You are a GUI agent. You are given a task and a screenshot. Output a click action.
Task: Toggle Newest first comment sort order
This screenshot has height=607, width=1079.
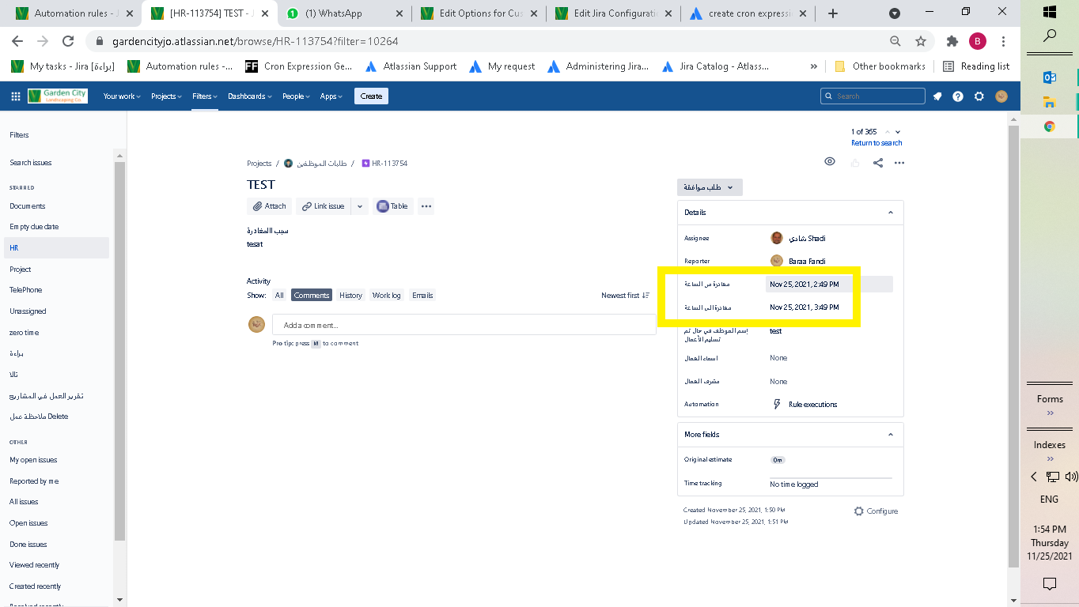click(626, 296)
